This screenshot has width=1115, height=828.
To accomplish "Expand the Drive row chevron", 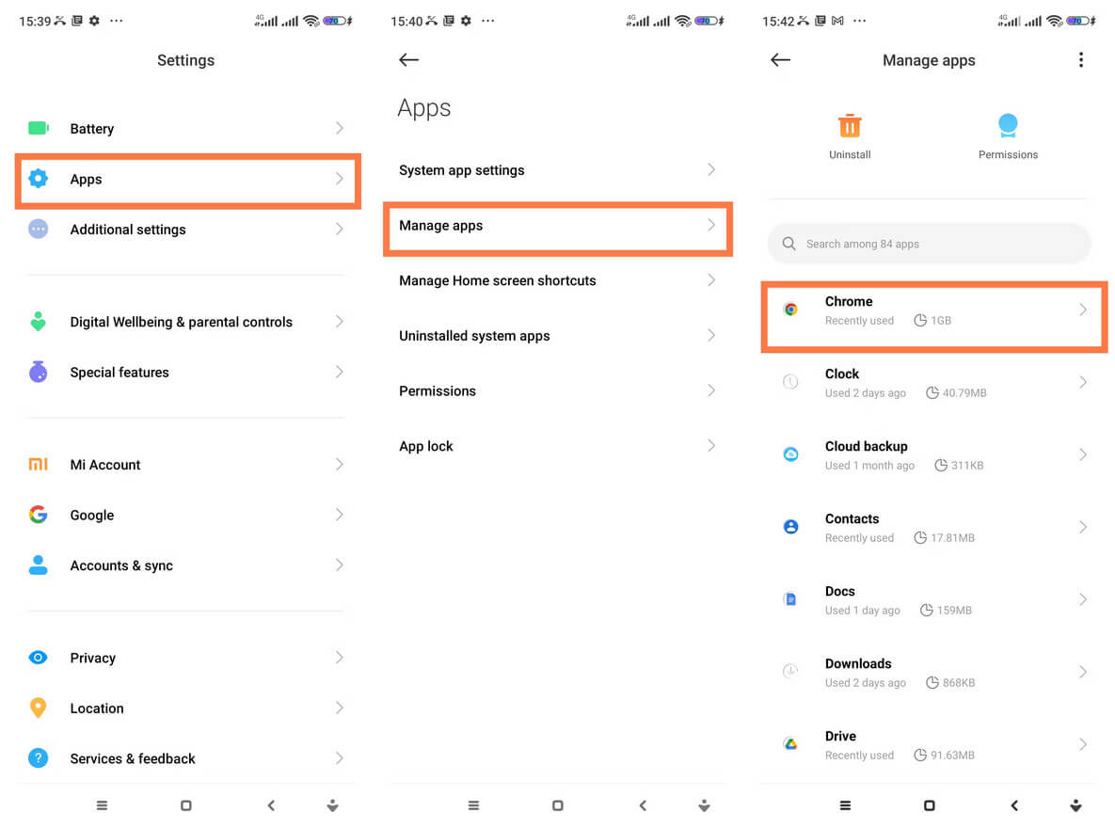I will pyautogui.click(x=1082, y=744).
